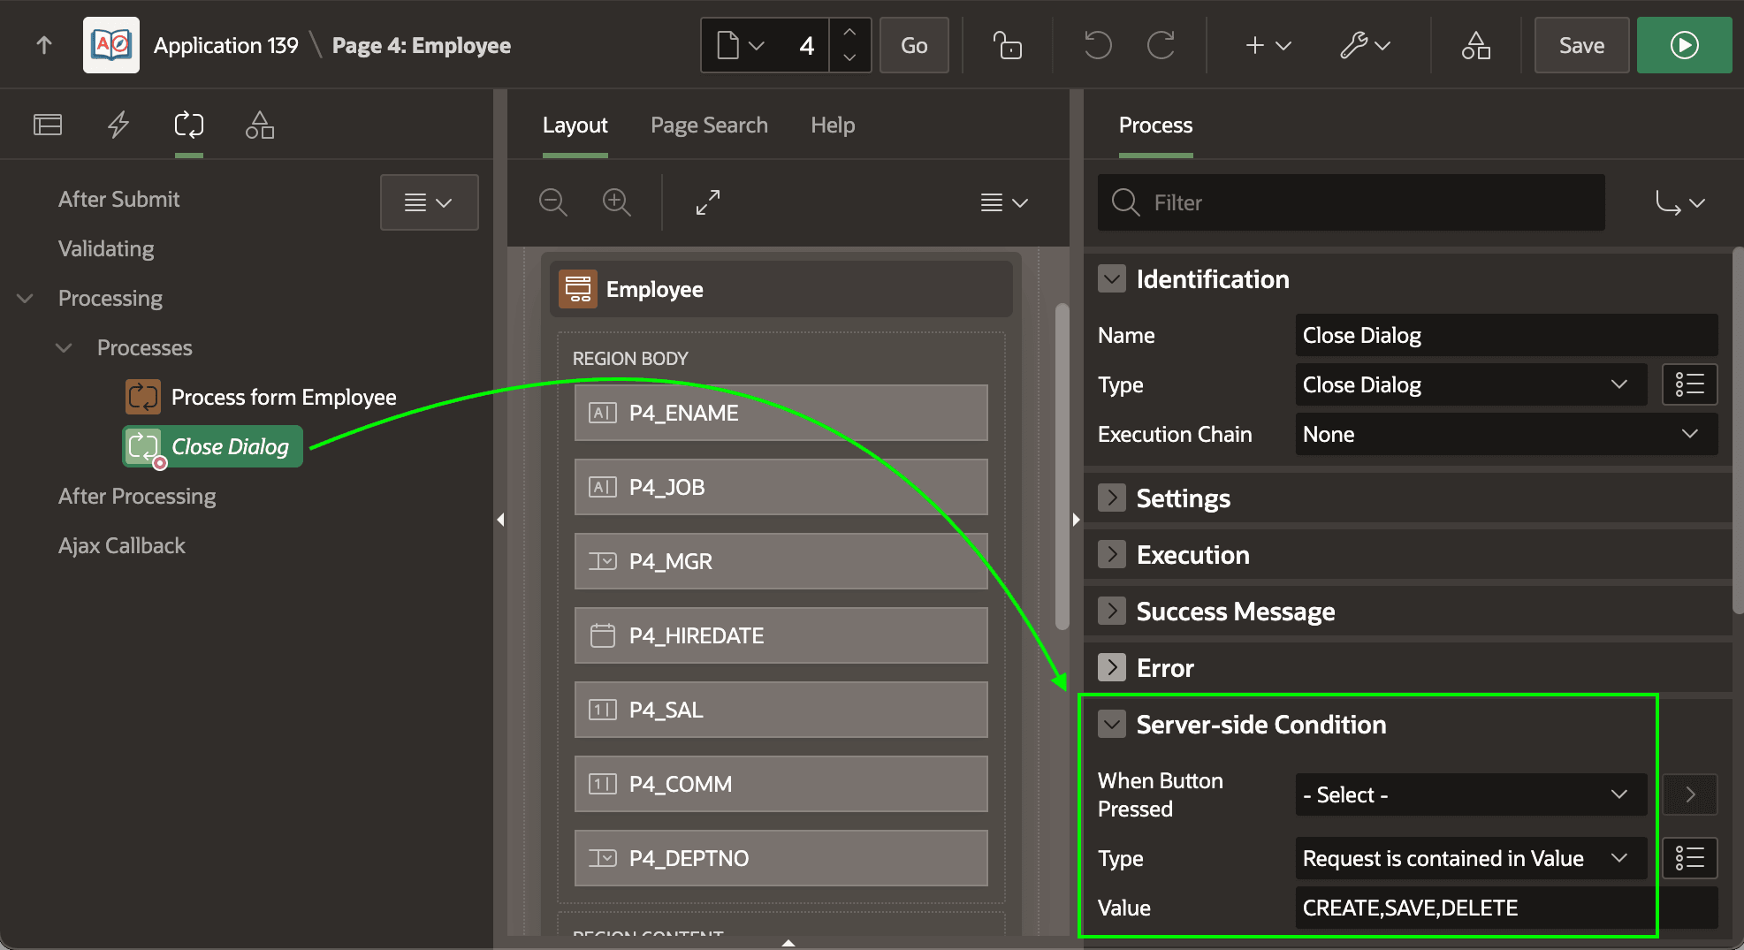1744x950 pixels.
Task: Click the zoom out magnifier icon
Action: pyautogui.click(x=553, y=202)
